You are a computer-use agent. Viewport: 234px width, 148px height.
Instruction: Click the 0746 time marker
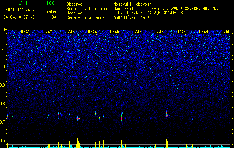tap(137, 32)
